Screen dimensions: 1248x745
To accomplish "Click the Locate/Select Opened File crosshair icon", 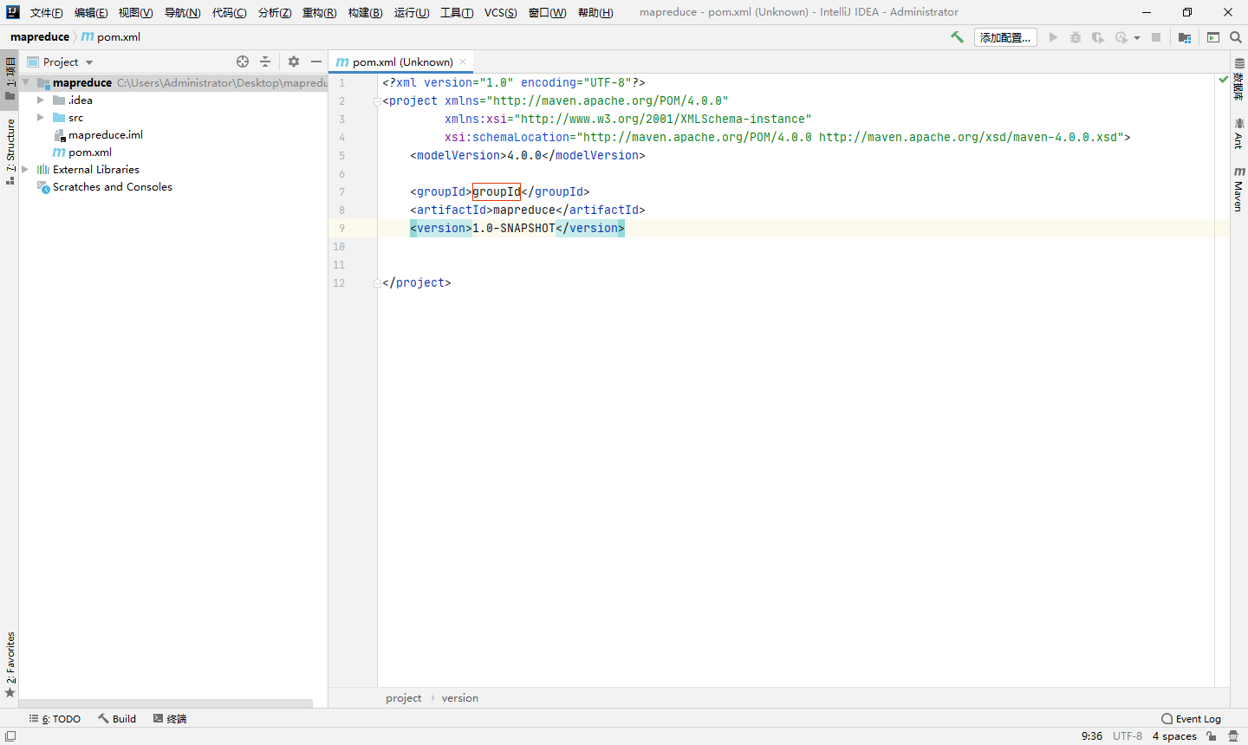I will [243, 62].
